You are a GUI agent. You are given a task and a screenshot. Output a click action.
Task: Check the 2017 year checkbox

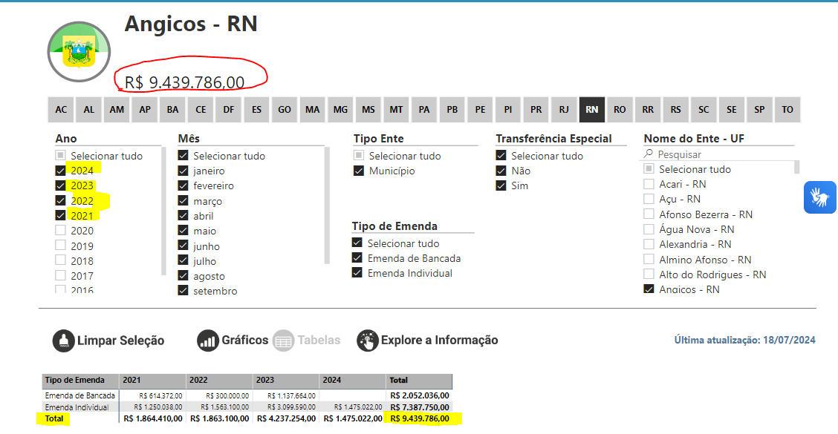tap(60, 275)
